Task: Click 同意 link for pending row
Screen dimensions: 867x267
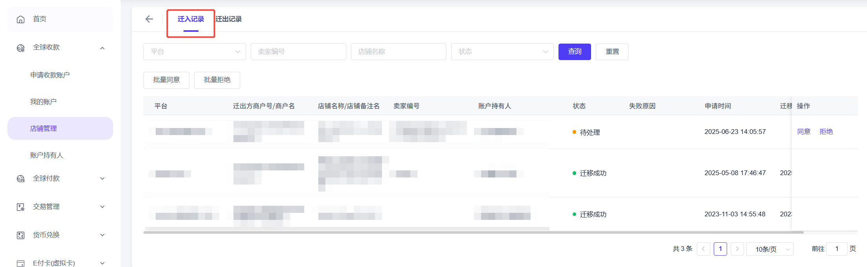Action: tap(804, 132)
